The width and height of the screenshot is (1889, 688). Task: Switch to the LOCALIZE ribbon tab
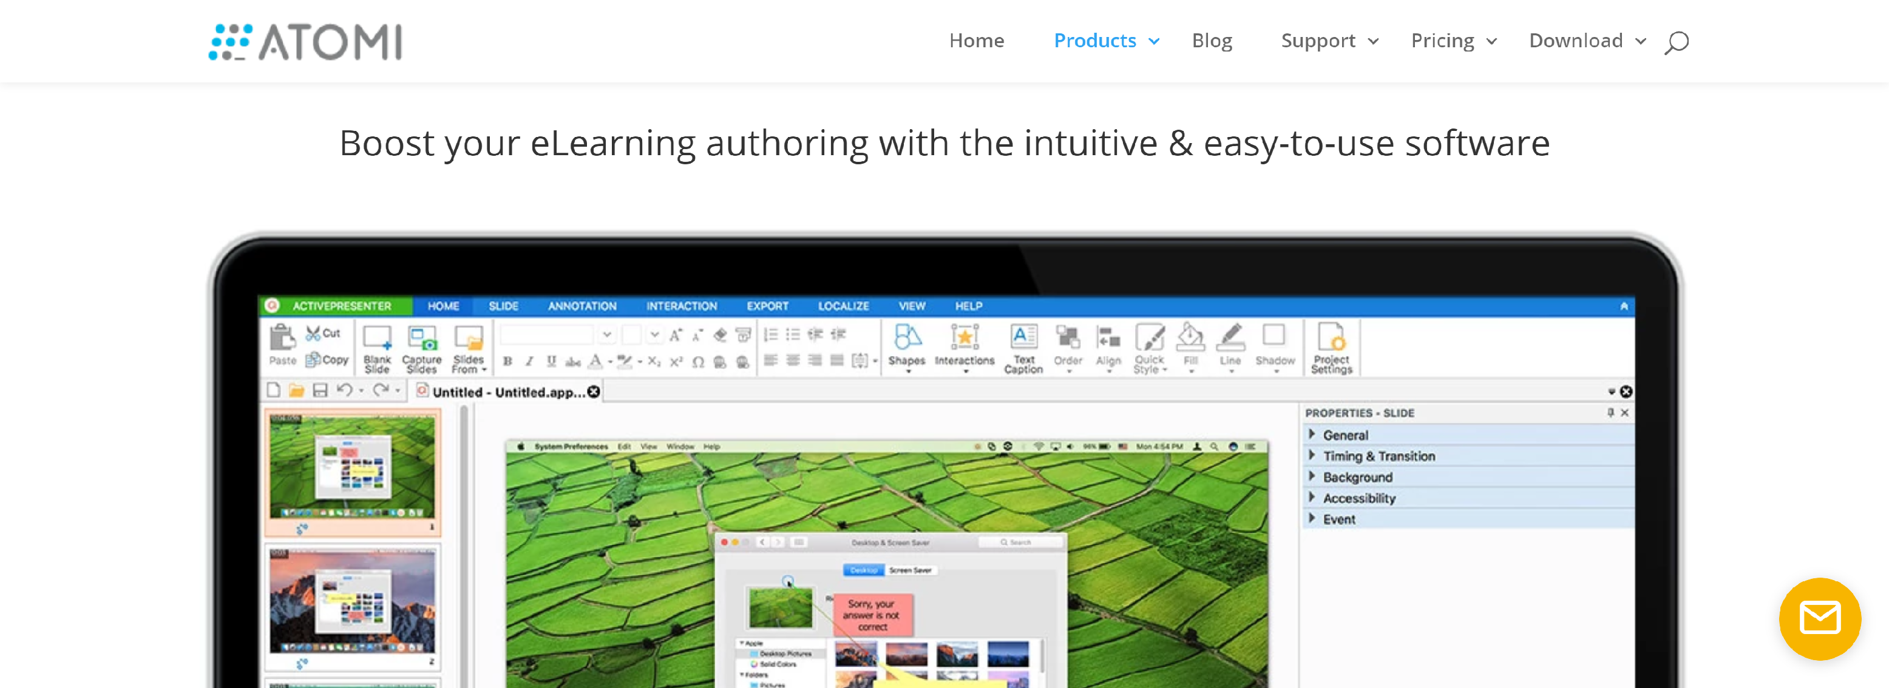click(843, 306)
